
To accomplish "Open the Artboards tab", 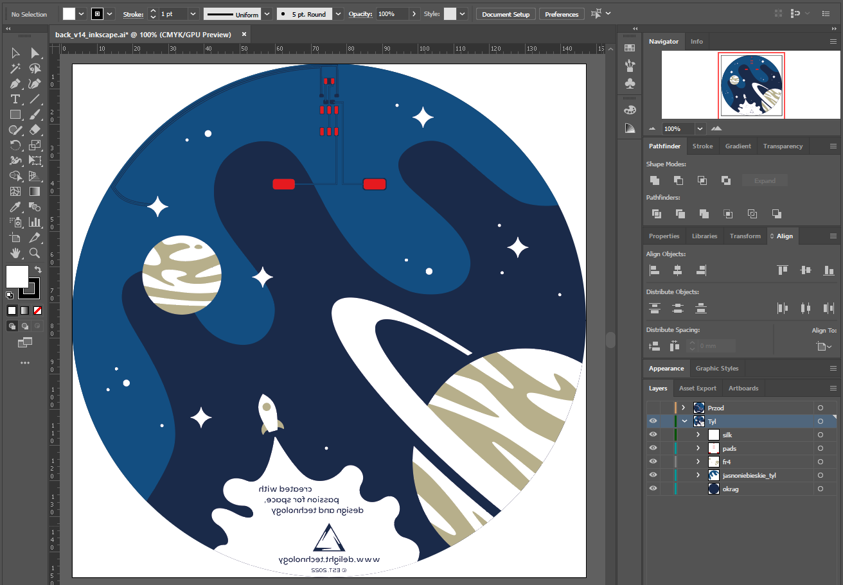I will tap(743, 389).
